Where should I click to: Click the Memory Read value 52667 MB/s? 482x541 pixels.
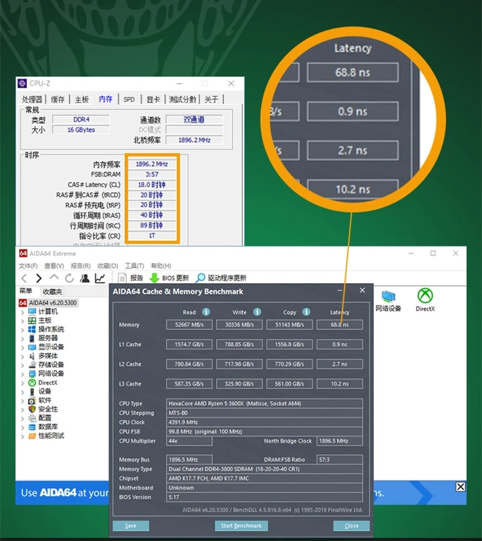point(189,325)
